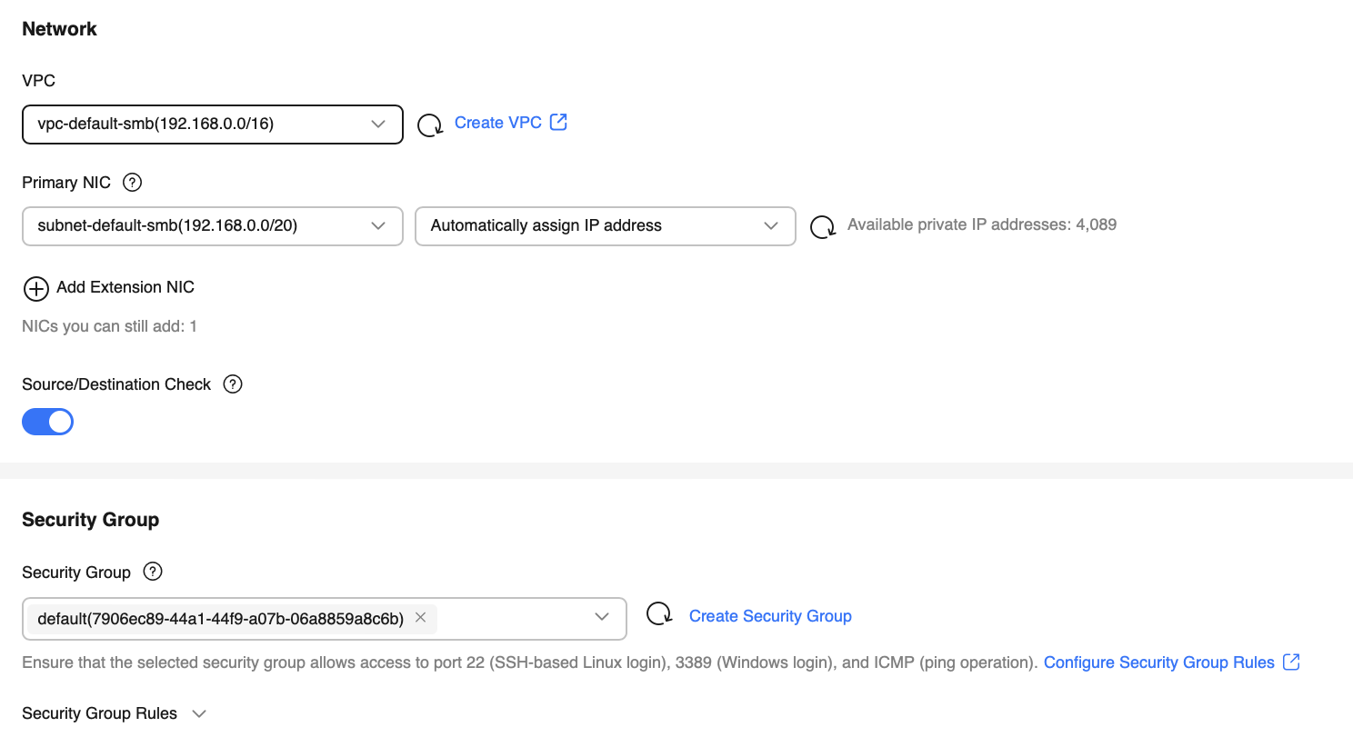Open the Automatically assign IP address dropdown
The image size is (1353, 747).
pyautogui.click(x=605, y=226)
